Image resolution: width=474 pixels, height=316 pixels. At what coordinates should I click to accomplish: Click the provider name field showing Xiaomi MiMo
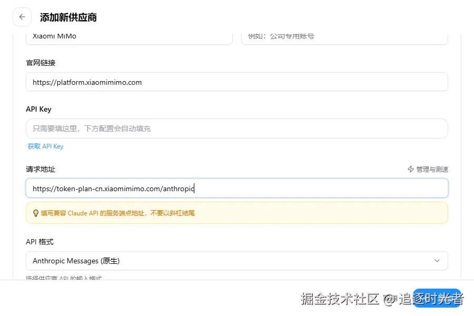pyautogui.click(x=129, y=38)
